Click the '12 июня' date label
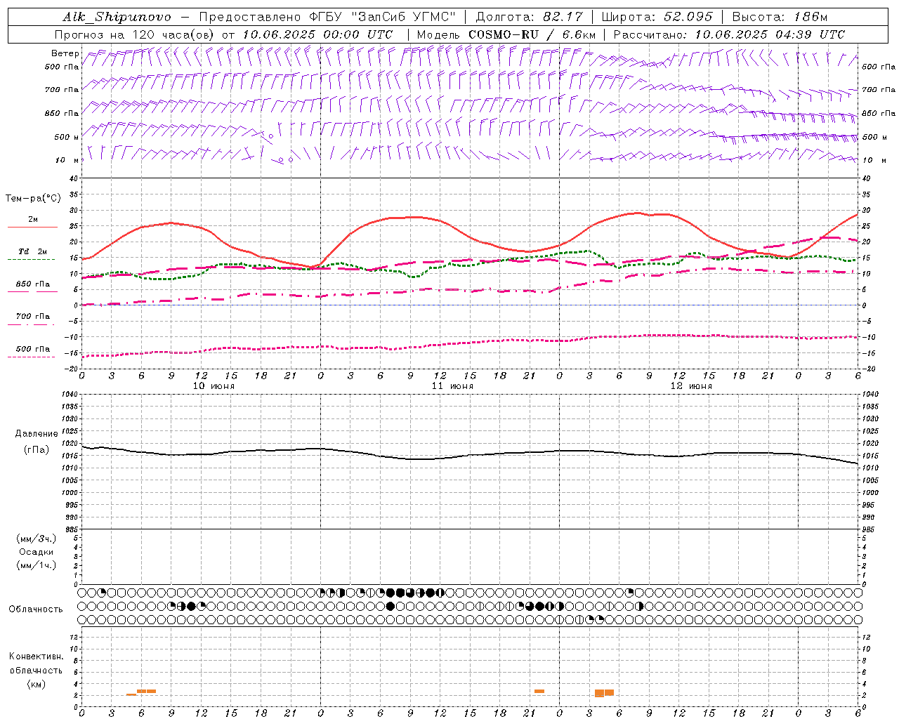Image resolution: width=899 pixels, height=719 pixels. pyautogui.click(x=691, y=386)
